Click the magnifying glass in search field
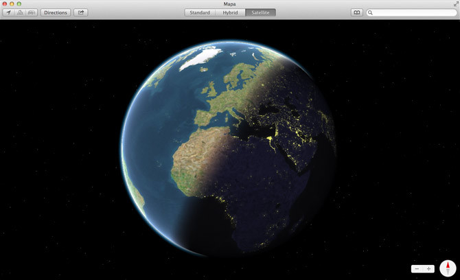This screenshot has width=460, height=280. (x=371, y=12)
